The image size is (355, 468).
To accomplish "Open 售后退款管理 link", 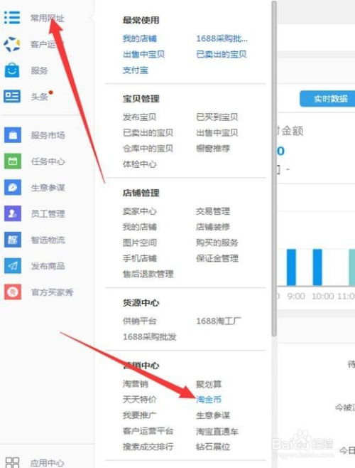I will tap(148, 274).
